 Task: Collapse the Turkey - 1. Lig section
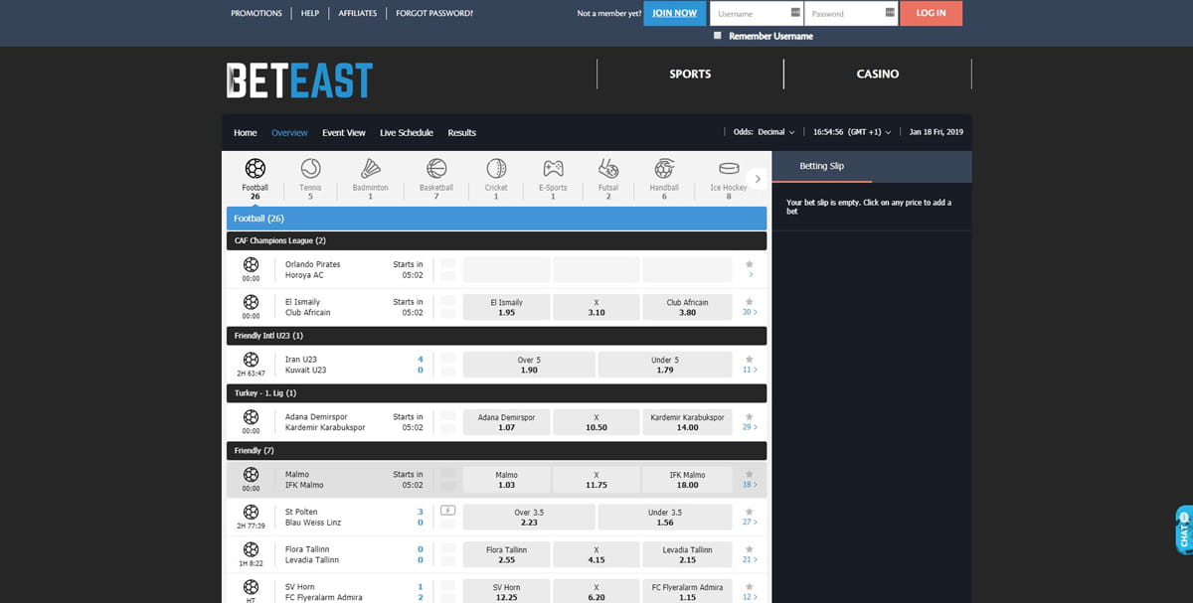point(496,393)
